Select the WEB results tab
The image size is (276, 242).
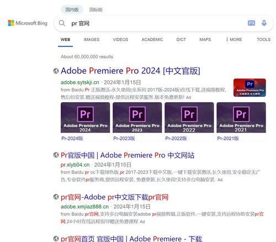tap(65, 39)
